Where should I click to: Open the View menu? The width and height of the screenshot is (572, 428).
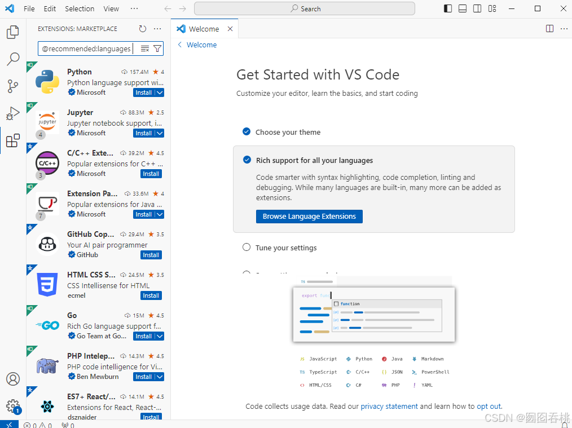click(x=111, y=9)
